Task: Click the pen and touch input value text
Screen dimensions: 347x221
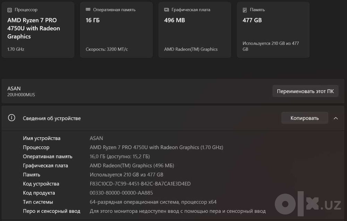Action: (x=178, y=211)
